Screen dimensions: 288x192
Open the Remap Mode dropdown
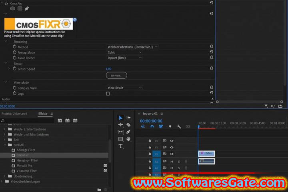coord(124,52)
